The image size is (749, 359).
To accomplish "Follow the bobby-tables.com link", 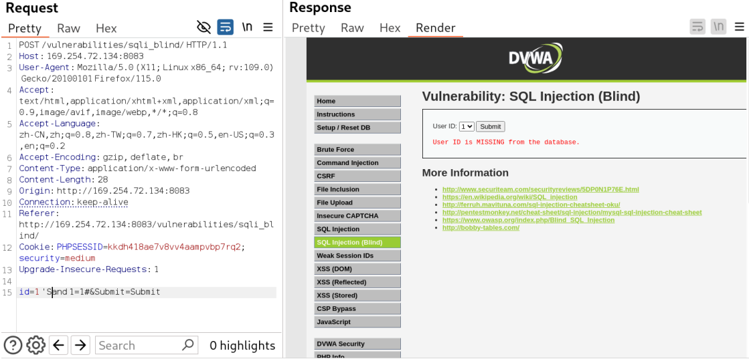I will (x=481, y=228).
